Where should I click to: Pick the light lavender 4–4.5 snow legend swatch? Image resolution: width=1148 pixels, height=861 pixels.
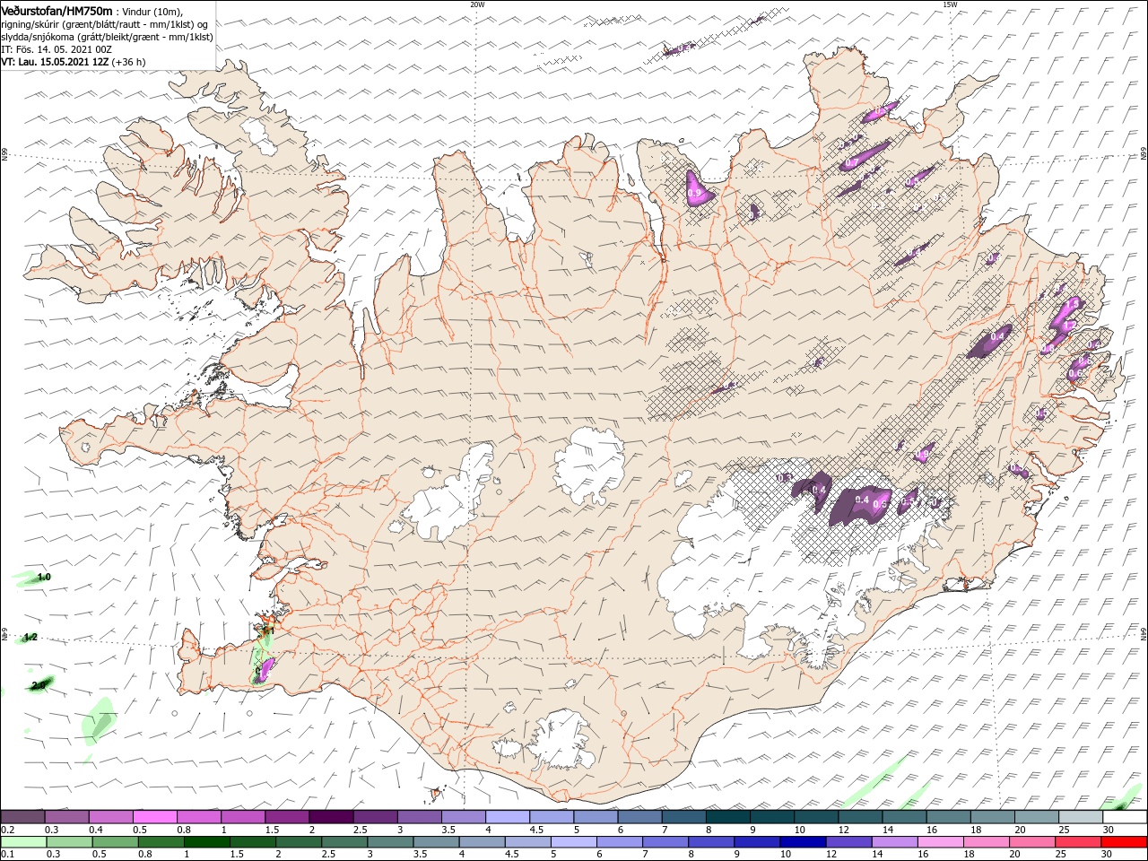(x=507, y=817)
